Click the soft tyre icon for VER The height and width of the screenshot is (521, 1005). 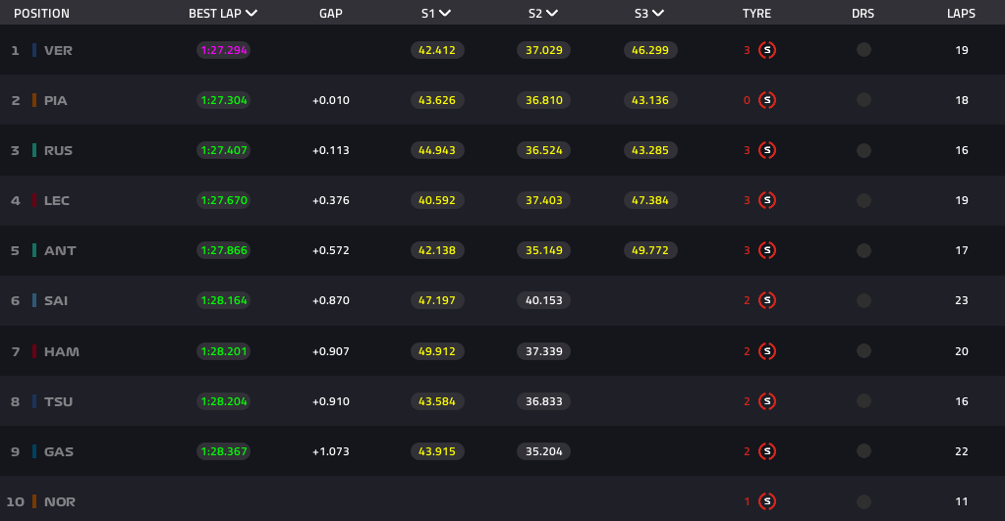click(767, 50)
